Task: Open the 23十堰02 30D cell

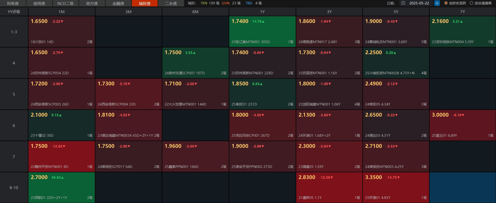Action: point(62,125)
